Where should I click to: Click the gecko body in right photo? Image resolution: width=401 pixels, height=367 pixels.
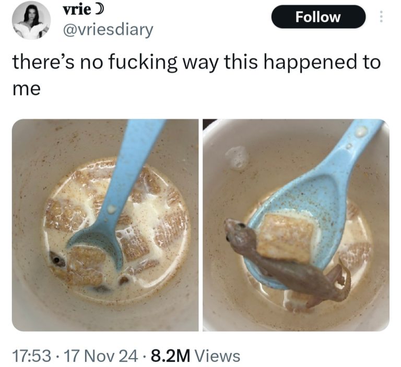[x=287, y=265]
